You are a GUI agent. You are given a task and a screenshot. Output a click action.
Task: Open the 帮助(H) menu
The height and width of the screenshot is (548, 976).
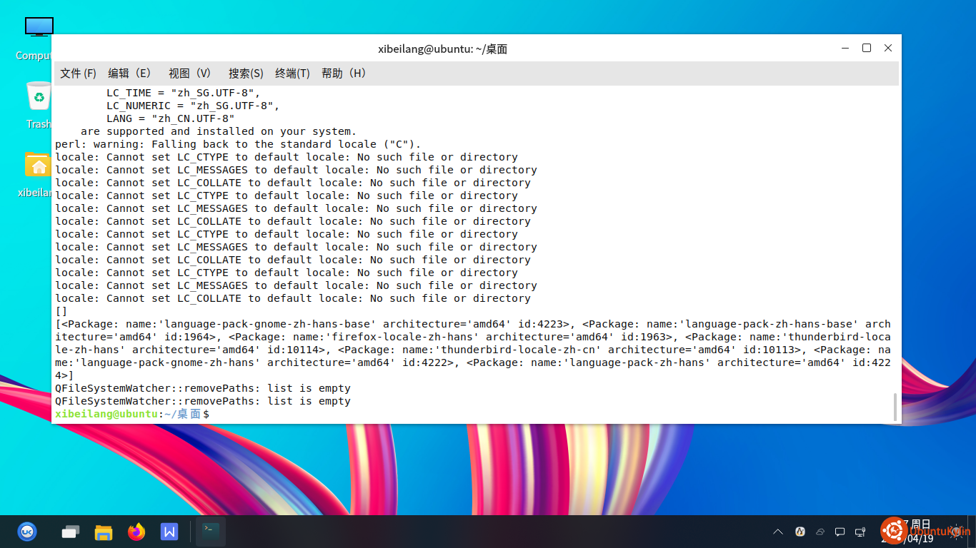tap(344, 73)
